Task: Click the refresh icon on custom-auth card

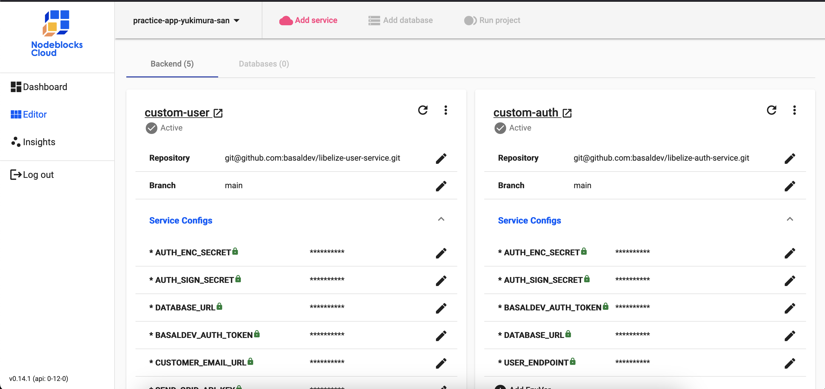Action: 771,110
